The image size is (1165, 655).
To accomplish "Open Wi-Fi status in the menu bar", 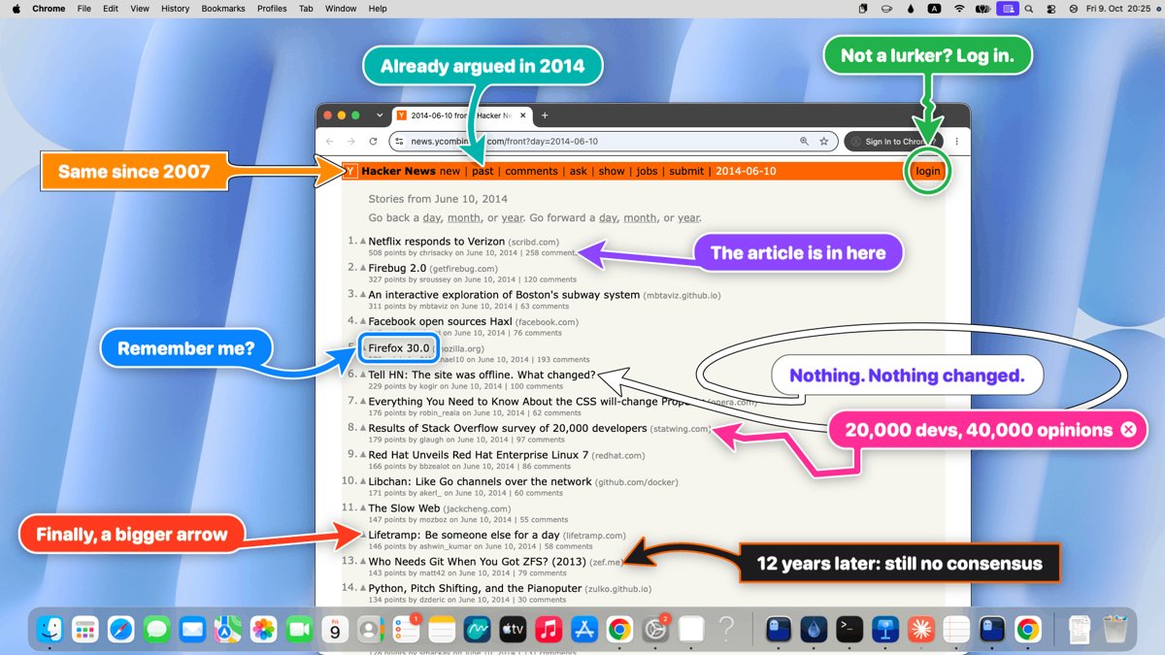I will coord(960,9).
